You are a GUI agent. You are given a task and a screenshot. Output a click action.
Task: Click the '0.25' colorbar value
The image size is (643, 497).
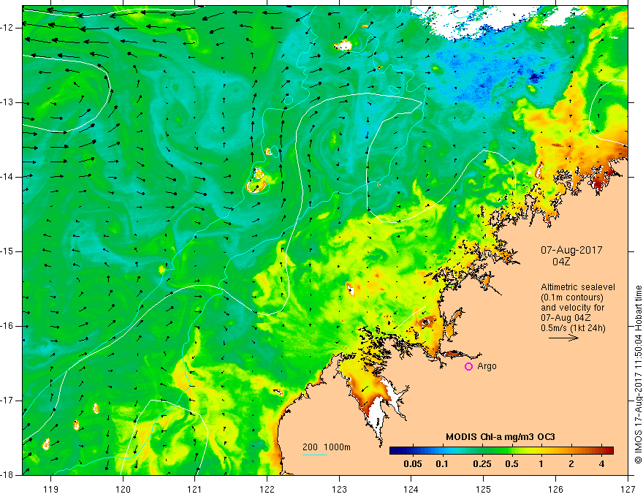482,464
